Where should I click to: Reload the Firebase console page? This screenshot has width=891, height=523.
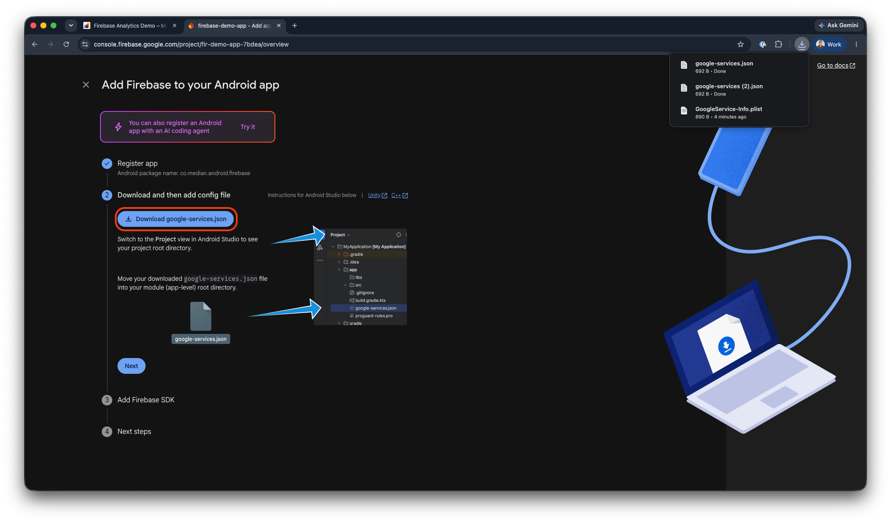pos(66,44)
